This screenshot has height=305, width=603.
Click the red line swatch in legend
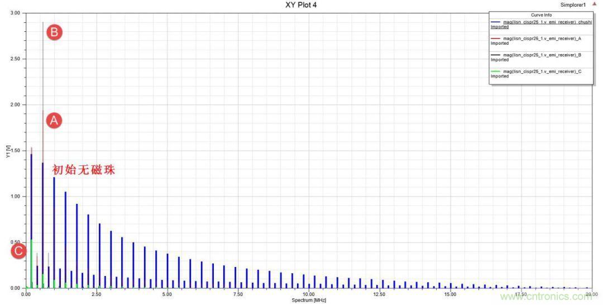coord(496,39)
